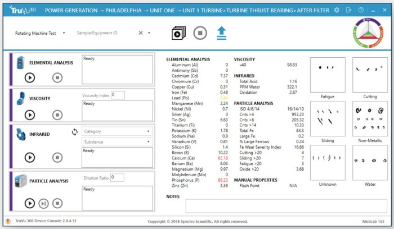Click the step button in Particle Analysis

[x=43, y=203]
